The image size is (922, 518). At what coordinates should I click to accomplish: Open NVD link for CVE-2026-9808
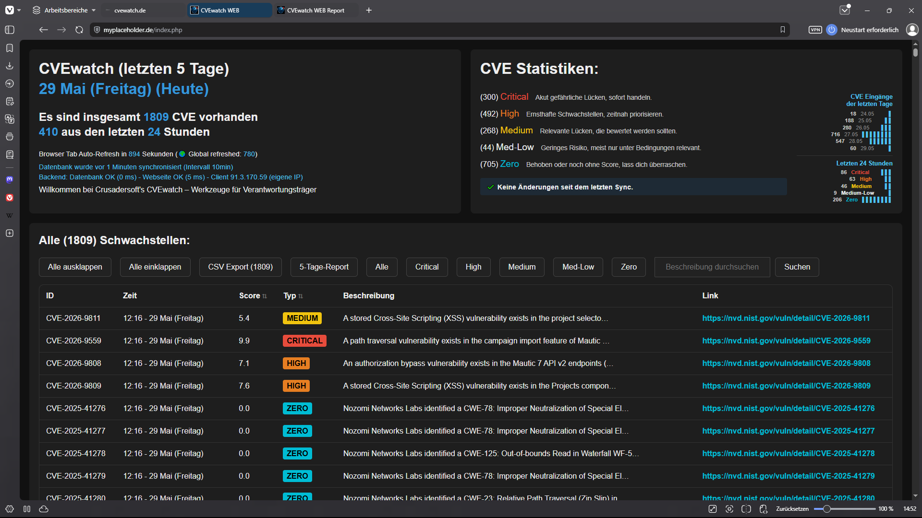point(787,364)
